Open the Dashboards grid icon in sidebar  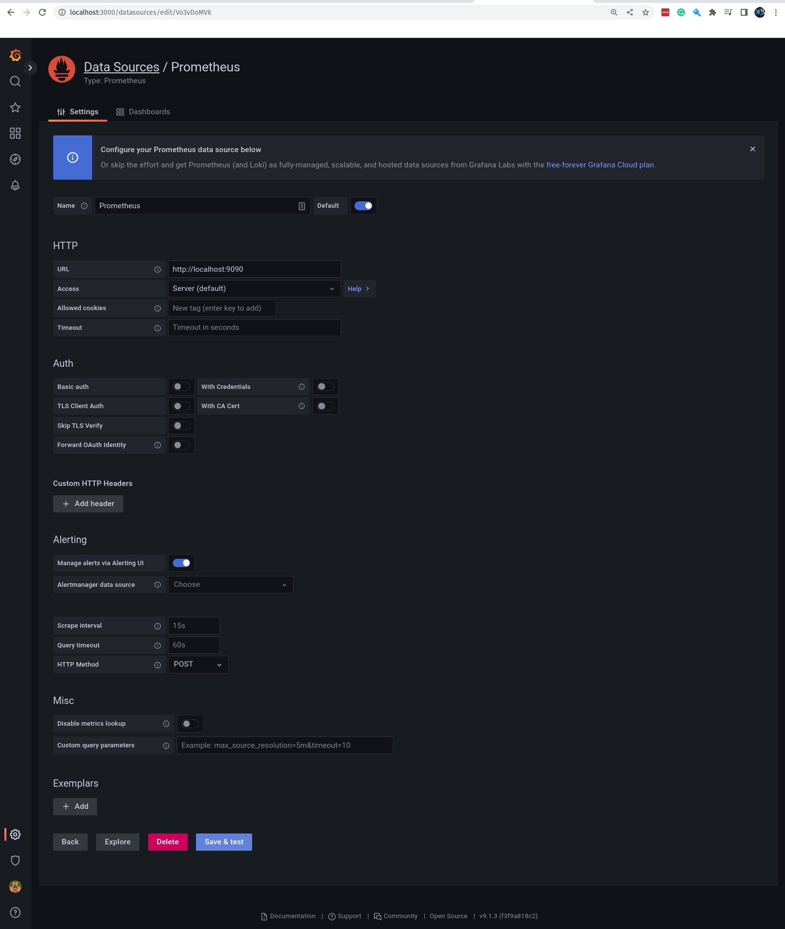(x=15, y=133)
